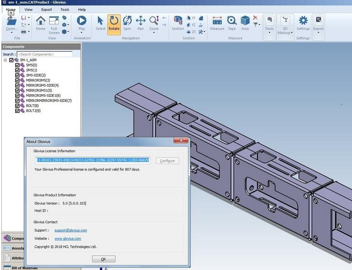Image resolution: width=352 pixels, height=270 pixels.
Task: Expand the 3D Markup dropdown arrow
Action: (292, 33)
